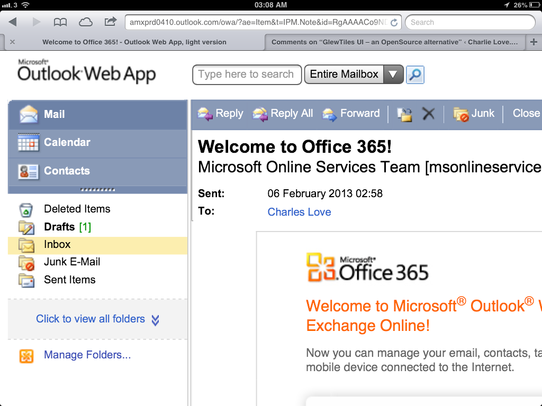Click the Reply All text button
542x406 pixels.
click(292, 113)
